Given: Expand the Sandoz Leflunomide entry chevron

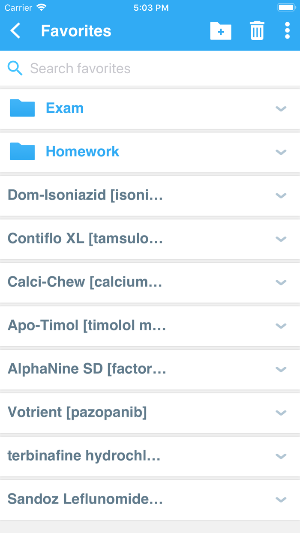Looking at the screenshot, I should click(x=281, y=500).
